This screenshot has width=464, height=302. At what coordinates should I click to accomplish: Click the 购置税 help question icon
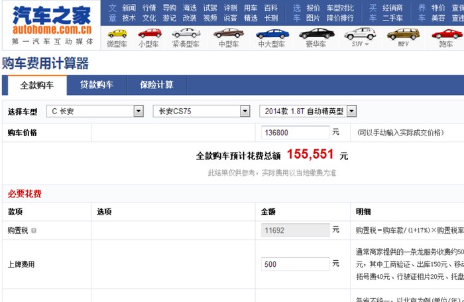tap(34, 230)
